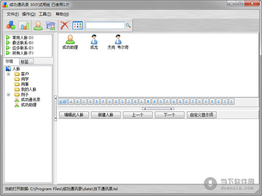Image resolution: width=262 pixels, height=196 pixels.
Task: Filter contacts by letter L
Action: pos(141,101)
